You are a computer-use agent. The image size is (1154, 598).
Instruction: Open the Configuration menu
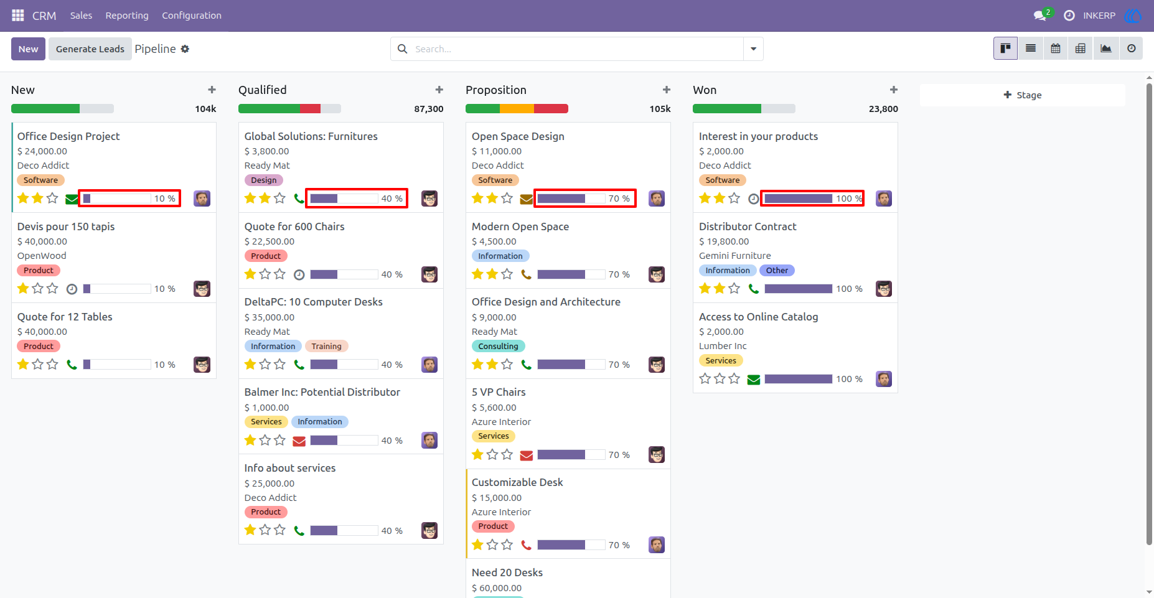[x=192, y=15]
